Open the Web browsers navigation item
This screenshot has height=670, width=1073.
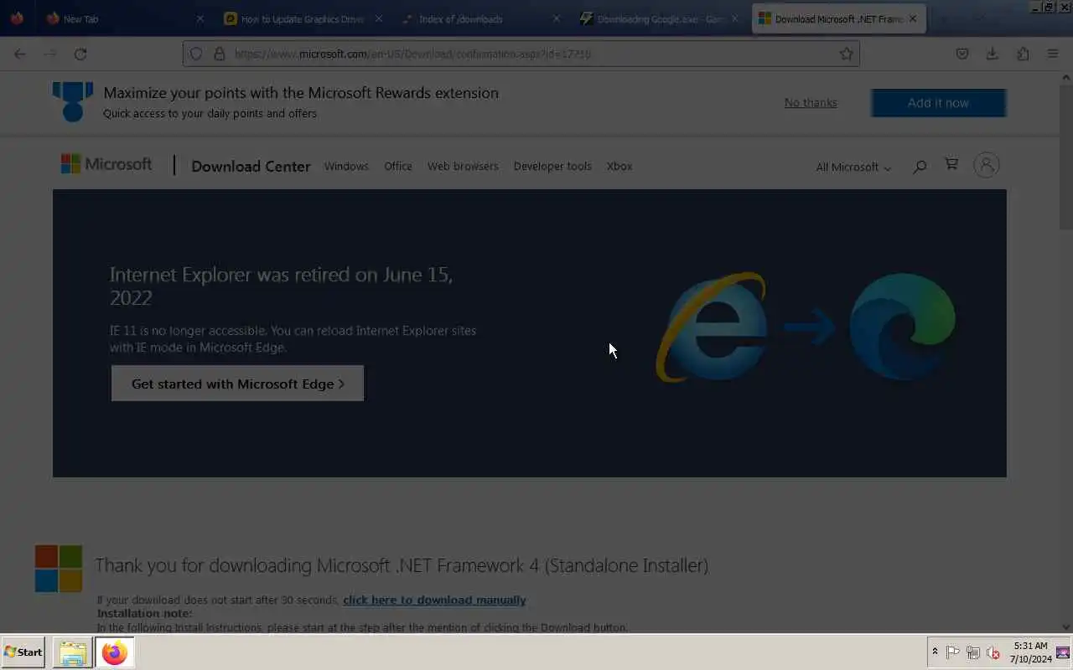point(463,166)
